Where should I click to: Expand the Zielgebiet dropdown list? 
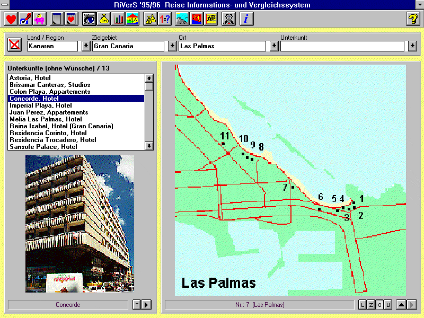(x=172, y=46)
